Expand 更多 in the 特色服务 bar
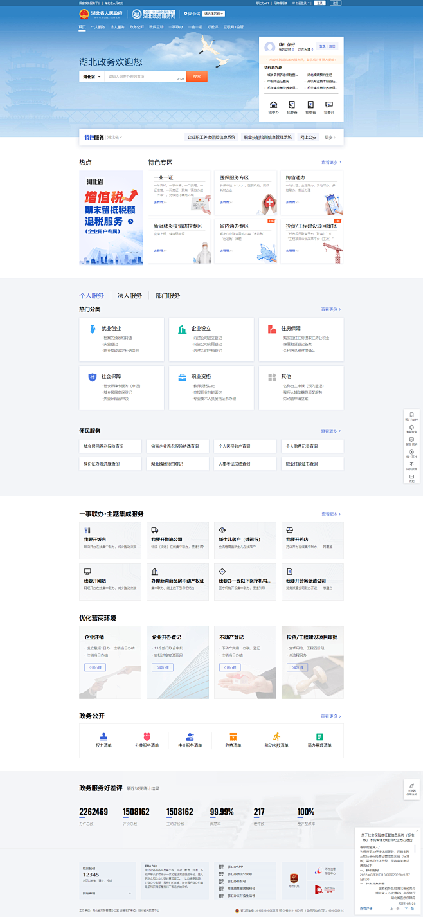This screenshot has width=423, height=917. point(330,137)
